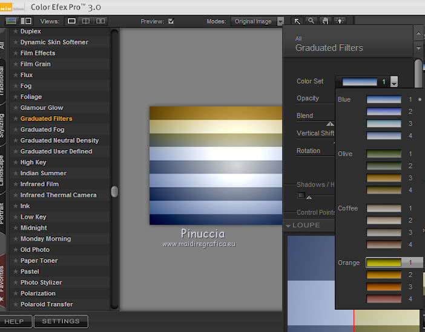Select the Infrared Thermal Camera filter
The width and height of the screenshot is (425, 332).
pos(59,195)
